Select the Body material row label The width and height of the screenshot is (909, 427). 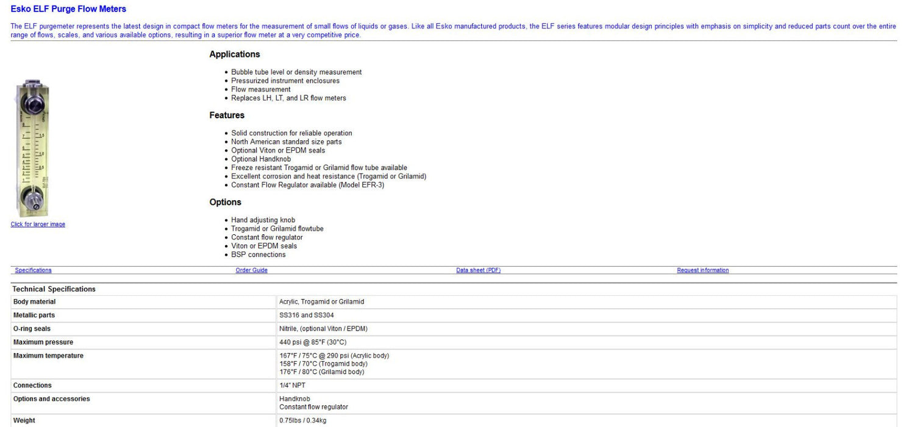coord(34,302)
